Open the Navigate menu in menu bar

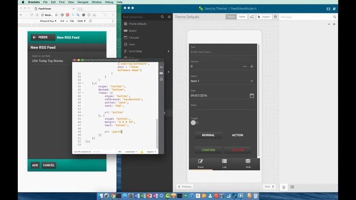[83, 2]
